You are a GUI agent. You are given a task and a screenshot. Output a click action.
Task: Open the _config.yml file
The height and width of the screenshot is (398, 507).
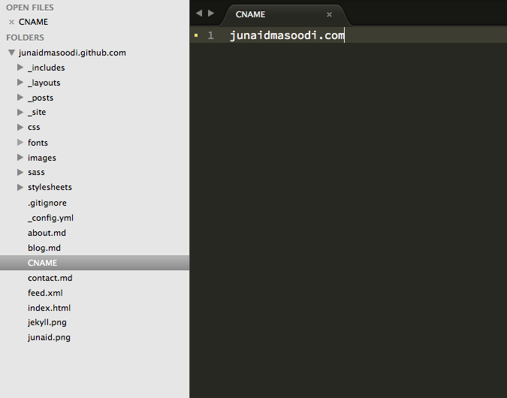(x=50, y=218)
